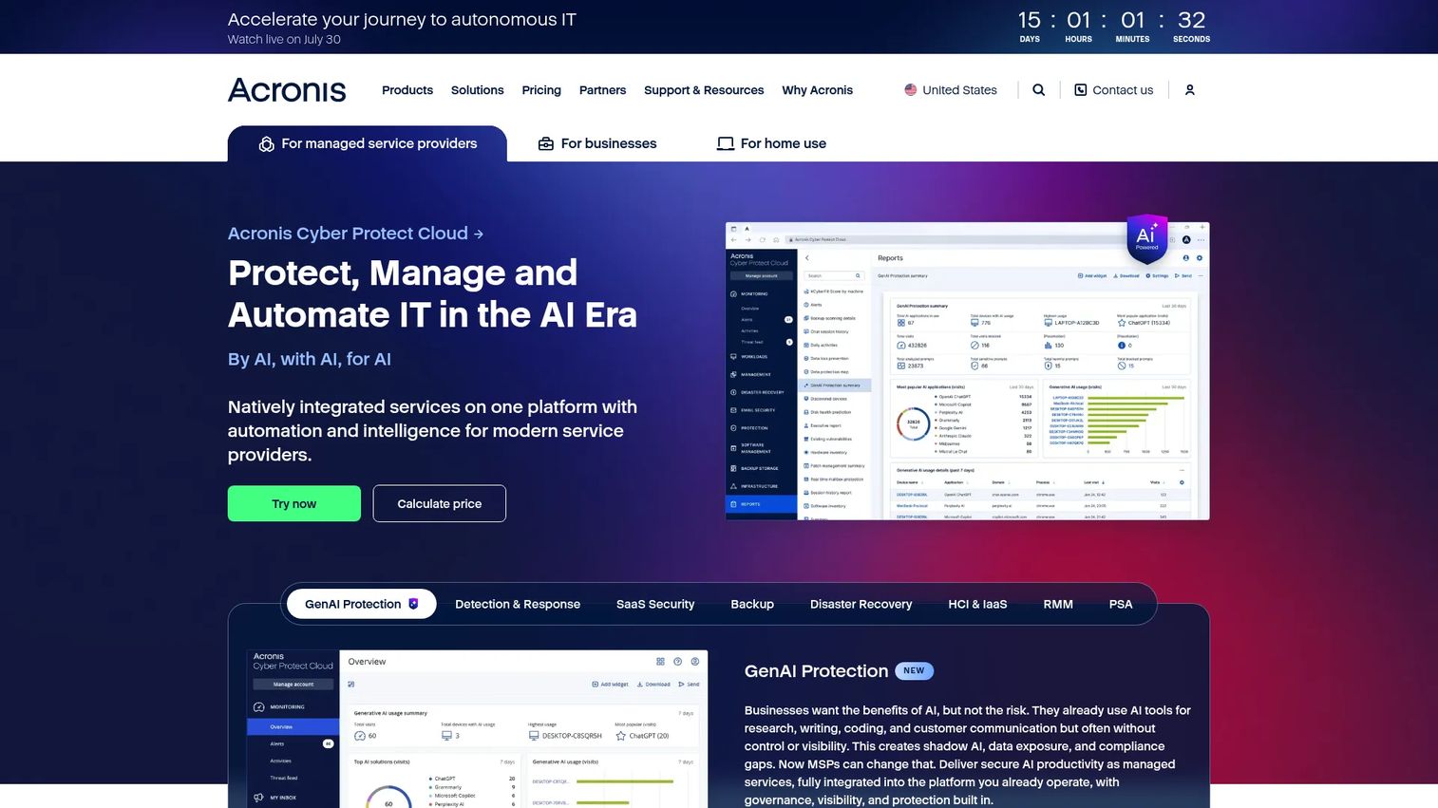The width and height of the screenshot is (1438, 808).
Task: Click the "By AI, with AI, for AI" tagline
Action: tap(310, 359)
